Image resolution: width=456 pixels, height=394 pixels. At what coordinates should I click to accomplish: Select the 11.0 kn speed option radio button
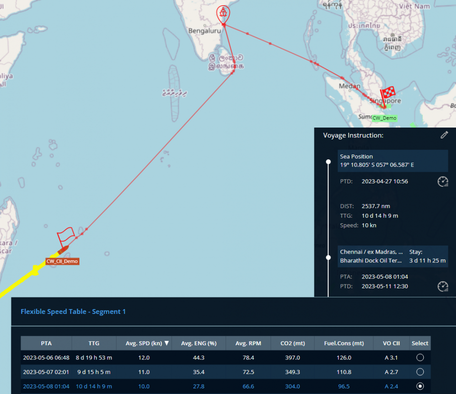420,372
